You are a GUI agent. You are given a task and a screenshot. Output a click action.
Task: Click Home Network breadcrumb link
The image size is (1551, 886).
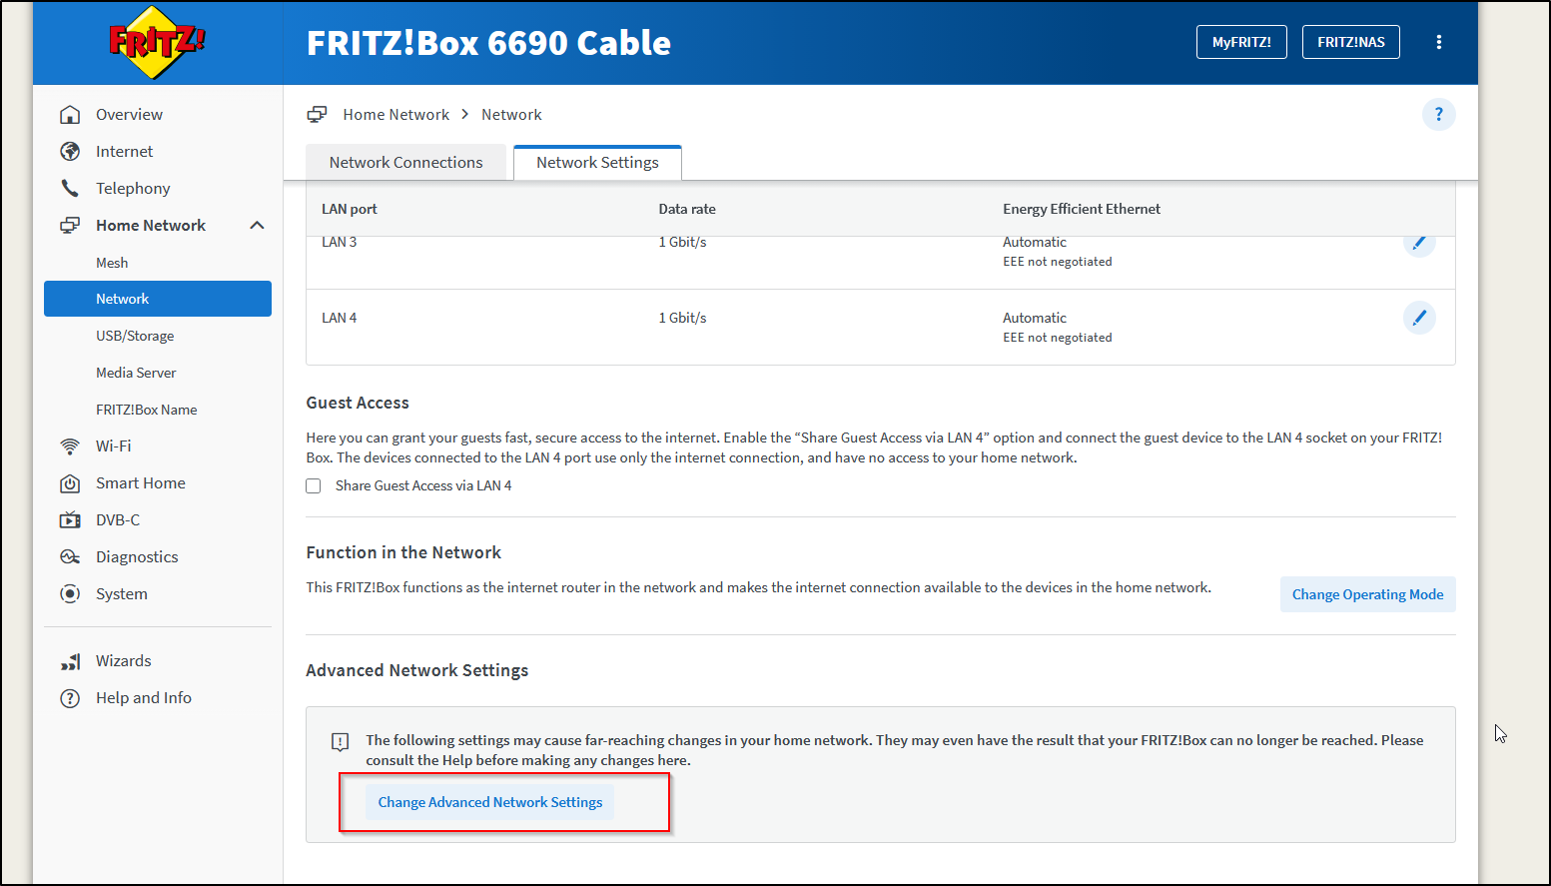395,115
